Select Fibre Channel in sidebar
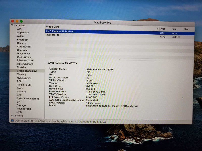This screenshot has width=202, height=151. tap(25, 64)
